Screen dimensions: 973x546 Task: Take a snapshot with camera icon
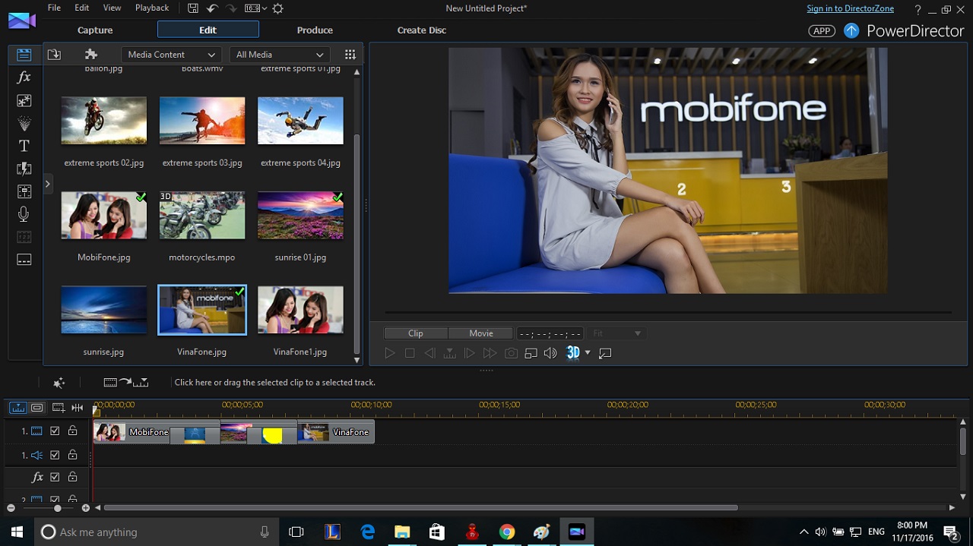pos(512,353)
